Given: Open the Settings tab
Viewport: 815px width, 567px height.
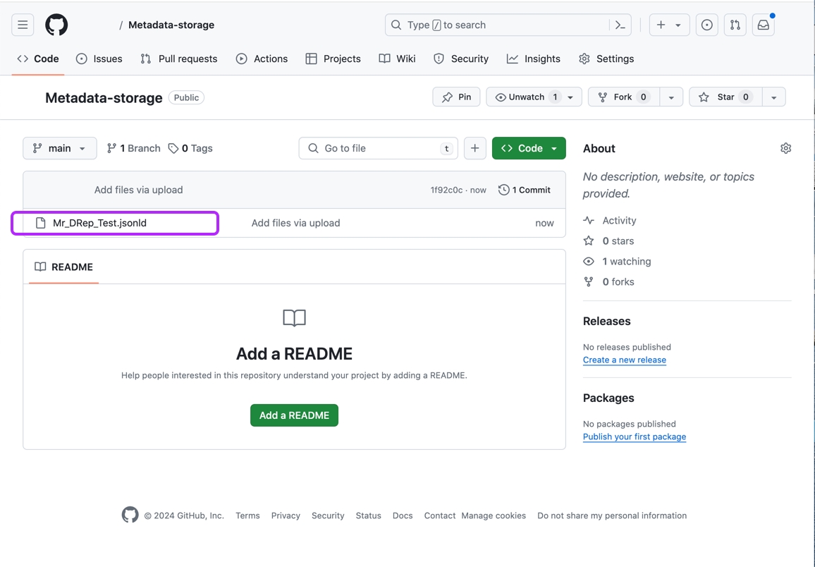Looking at the screenshot, I should [606, 59].
